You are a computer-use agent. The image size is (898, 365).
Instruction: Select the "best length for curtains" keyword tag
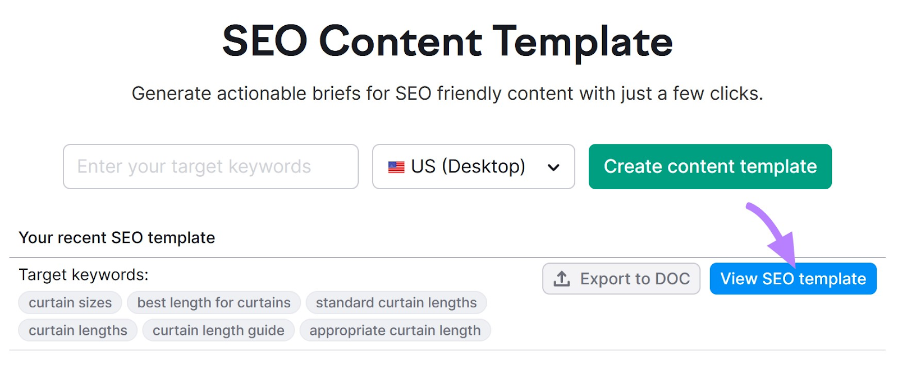214,303
